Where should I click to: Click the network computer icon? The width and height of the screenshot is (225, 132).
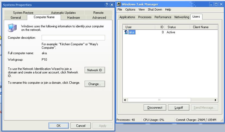[x=12, y=28]
